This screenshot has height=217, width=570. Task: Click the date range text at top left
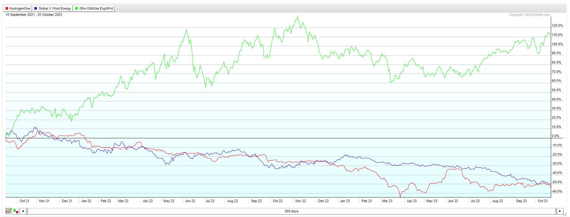click(34, 15)
